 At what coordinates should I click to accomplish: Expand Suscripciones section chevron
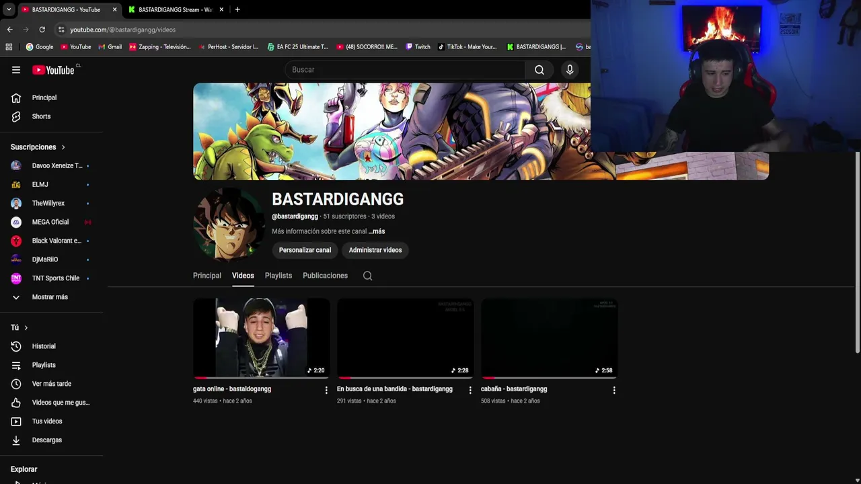pos(63,147)
